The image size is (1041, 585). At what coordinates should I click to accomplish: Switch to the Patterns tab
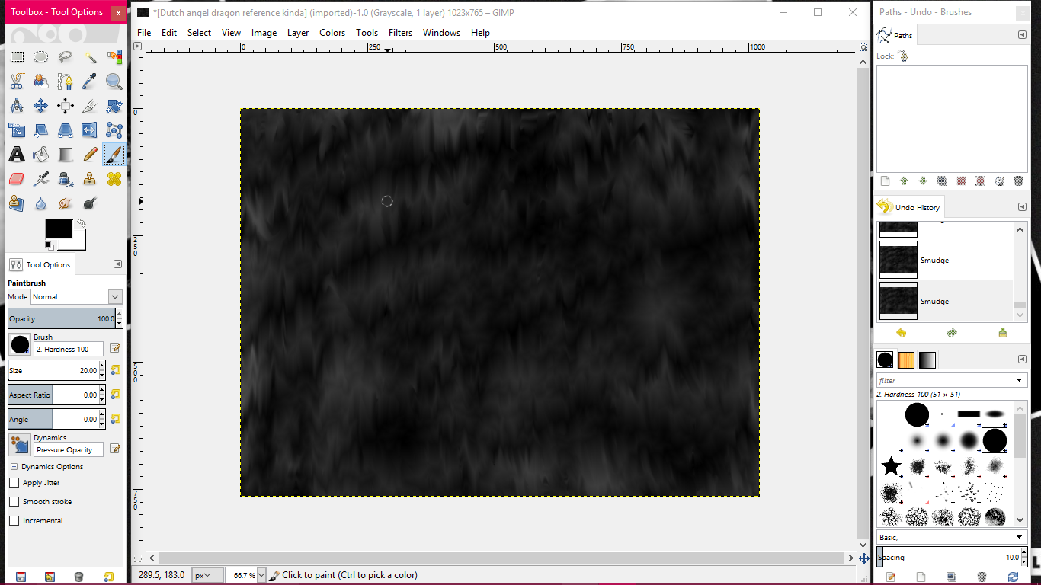click(x=906, y=360)
